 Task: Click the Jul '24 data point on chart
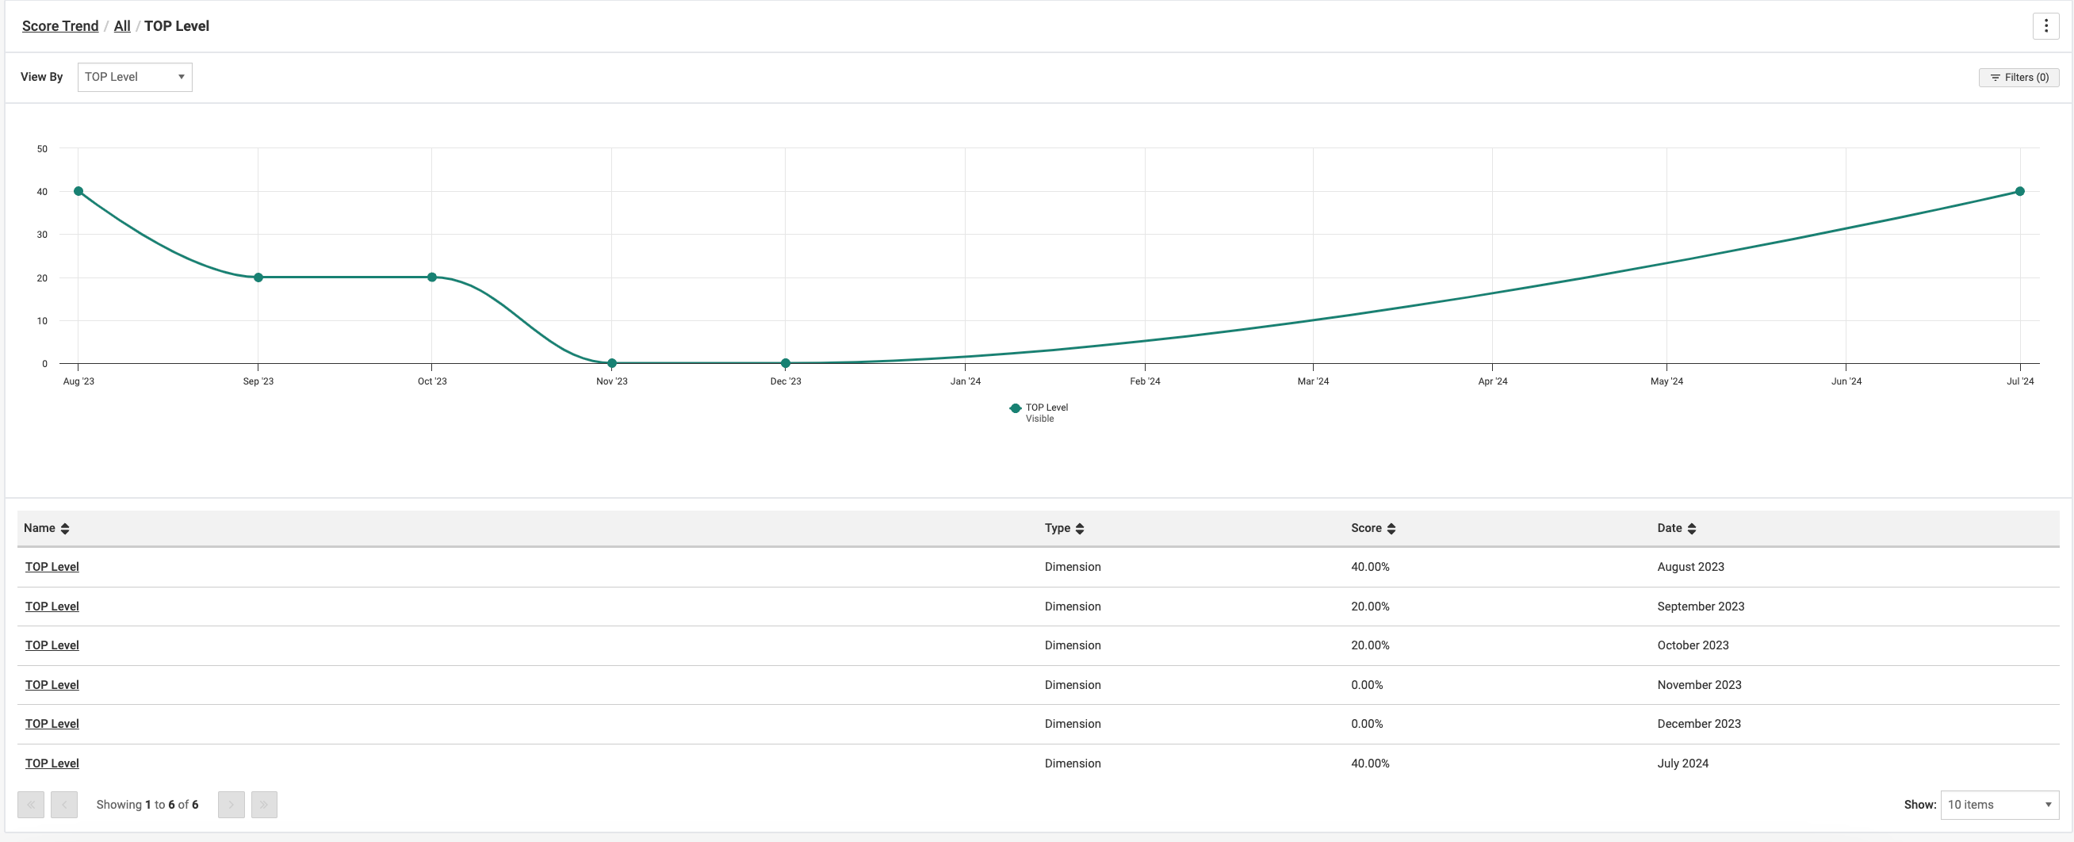pyautogui.click(x=2019, y=192)
